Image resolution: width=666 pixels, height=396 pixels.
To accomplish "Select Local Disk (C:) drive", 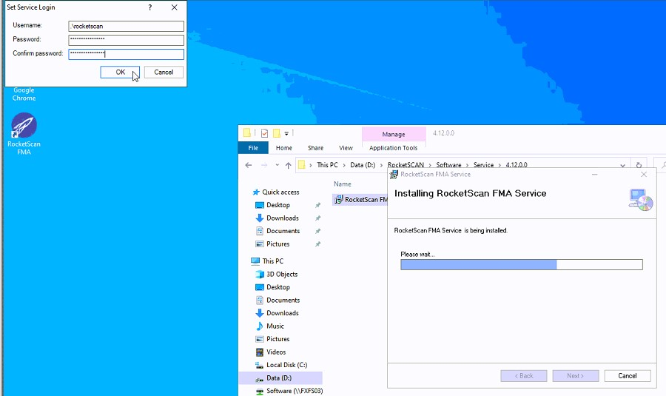I will point(286,365).
